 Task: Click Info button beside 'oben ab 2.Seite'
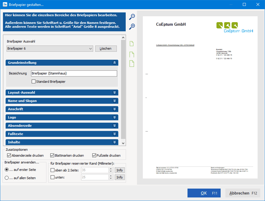coord(119,170)
